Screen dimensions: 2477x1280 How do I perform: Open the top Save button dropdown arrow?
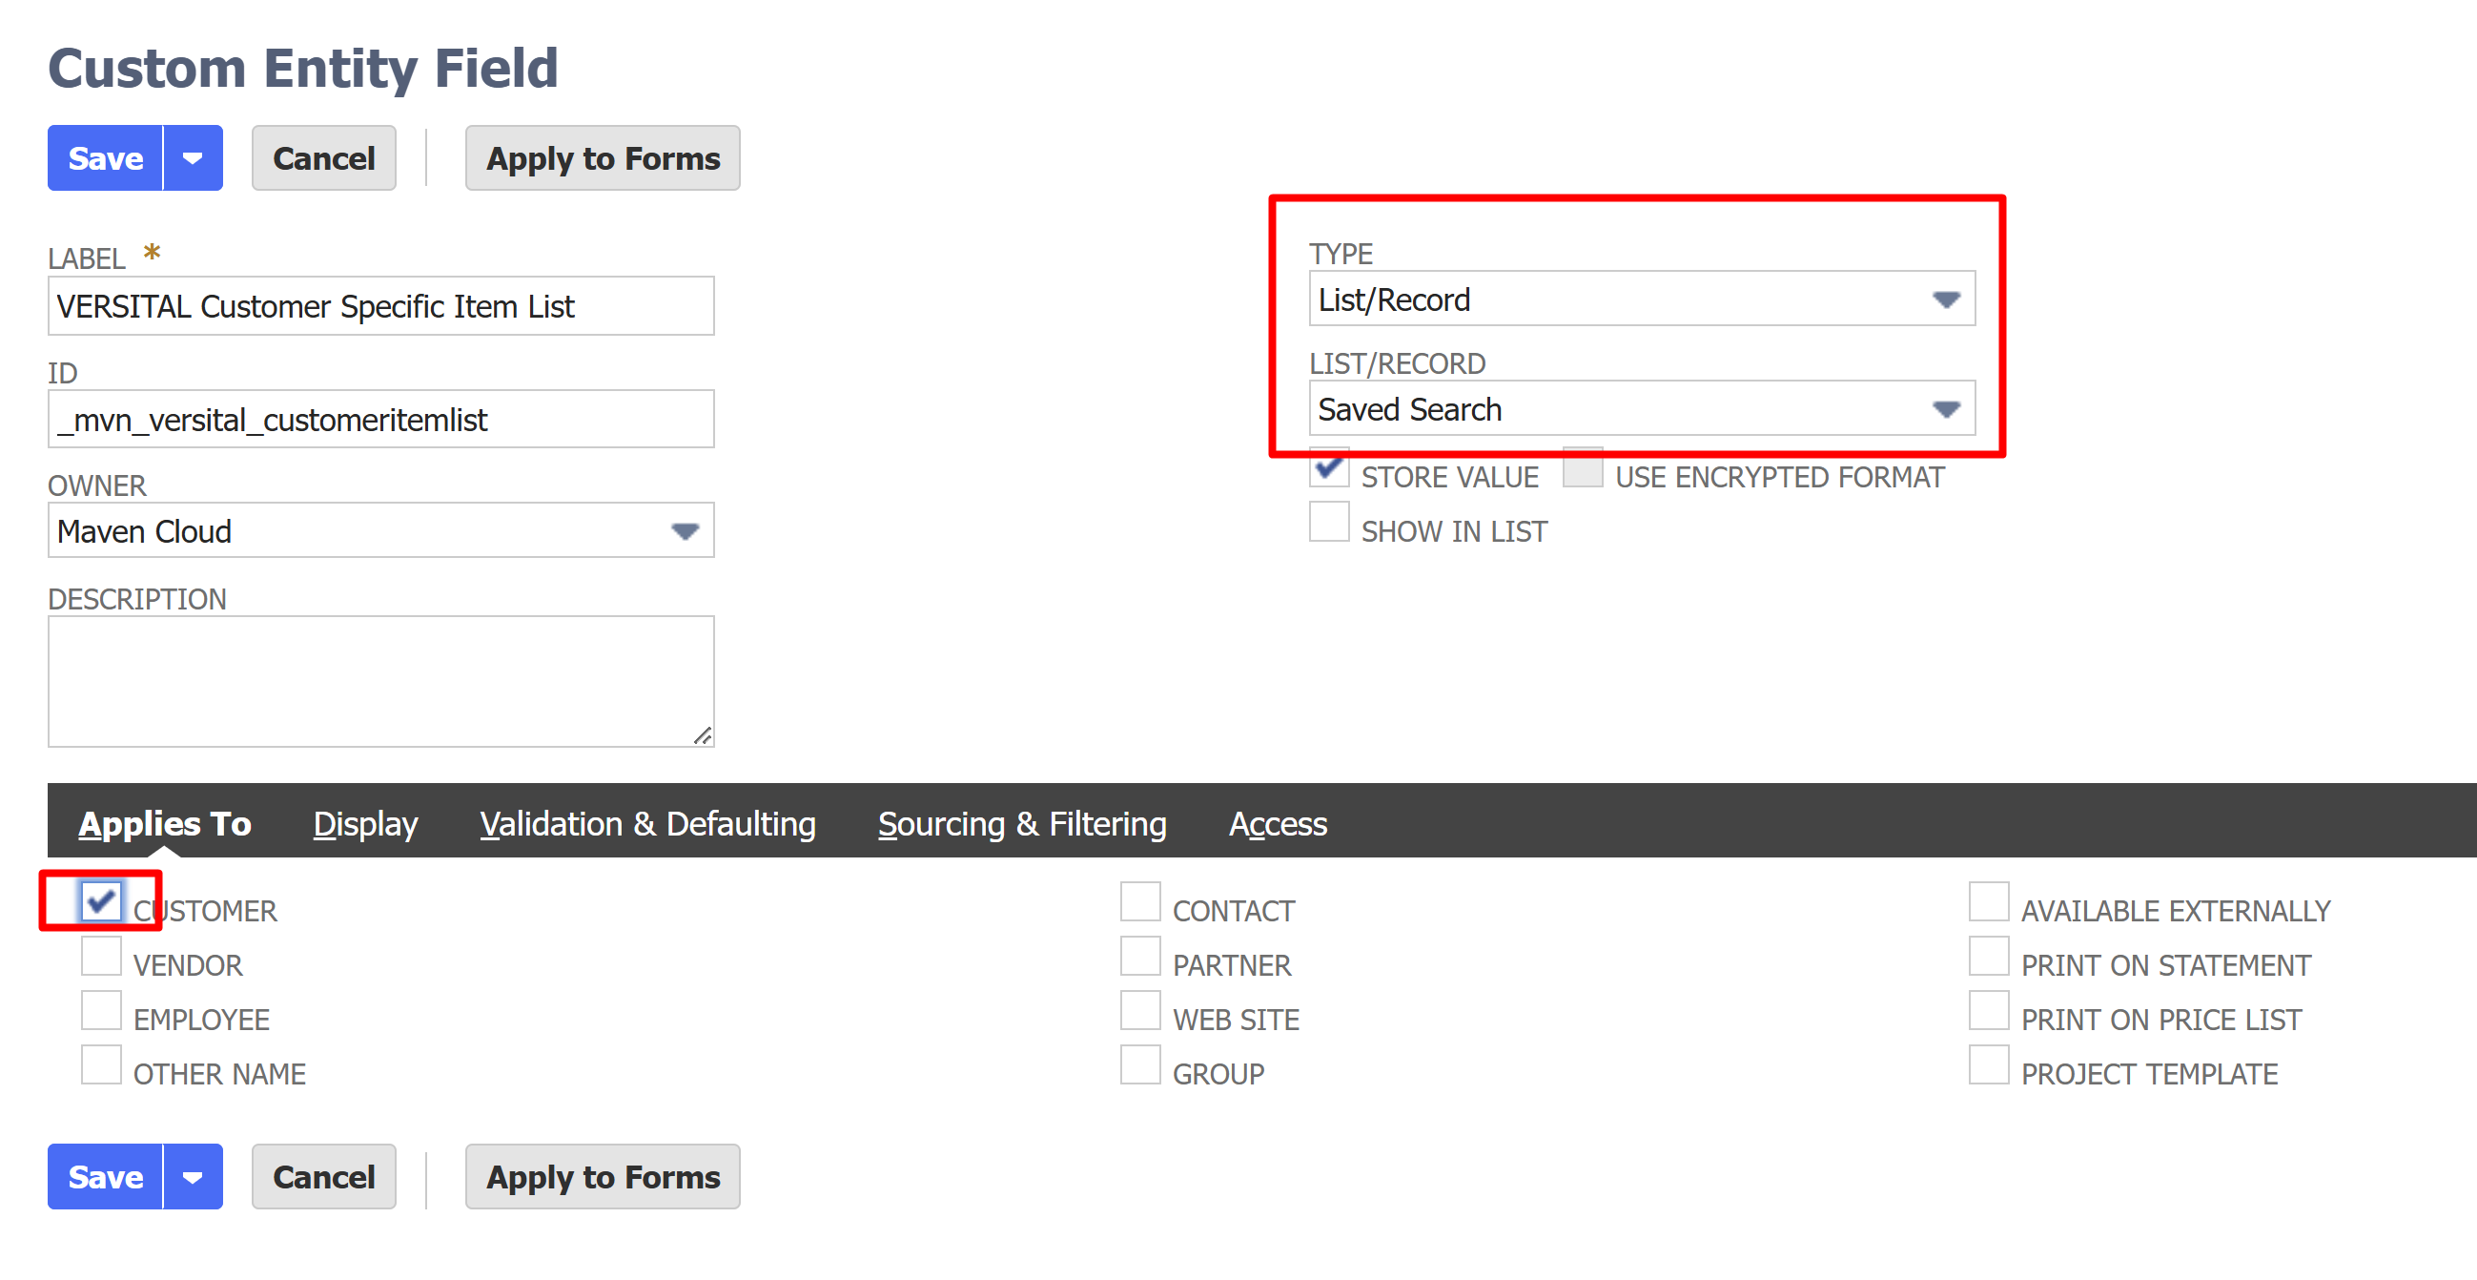[x=193, y=158]
